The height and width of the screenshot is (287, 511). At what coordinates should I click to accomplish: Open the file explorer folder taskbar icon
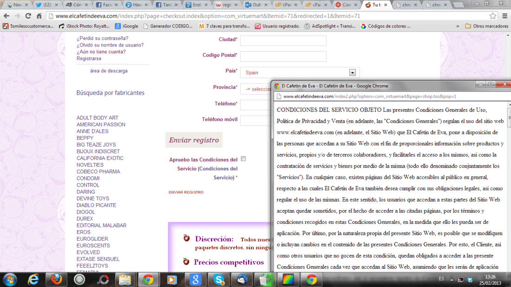(x=125, y=280)
